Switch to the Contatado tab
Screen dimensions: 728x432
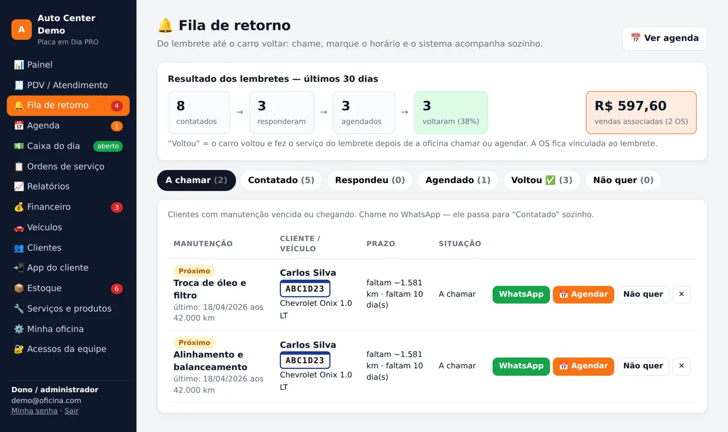[281, 180]
